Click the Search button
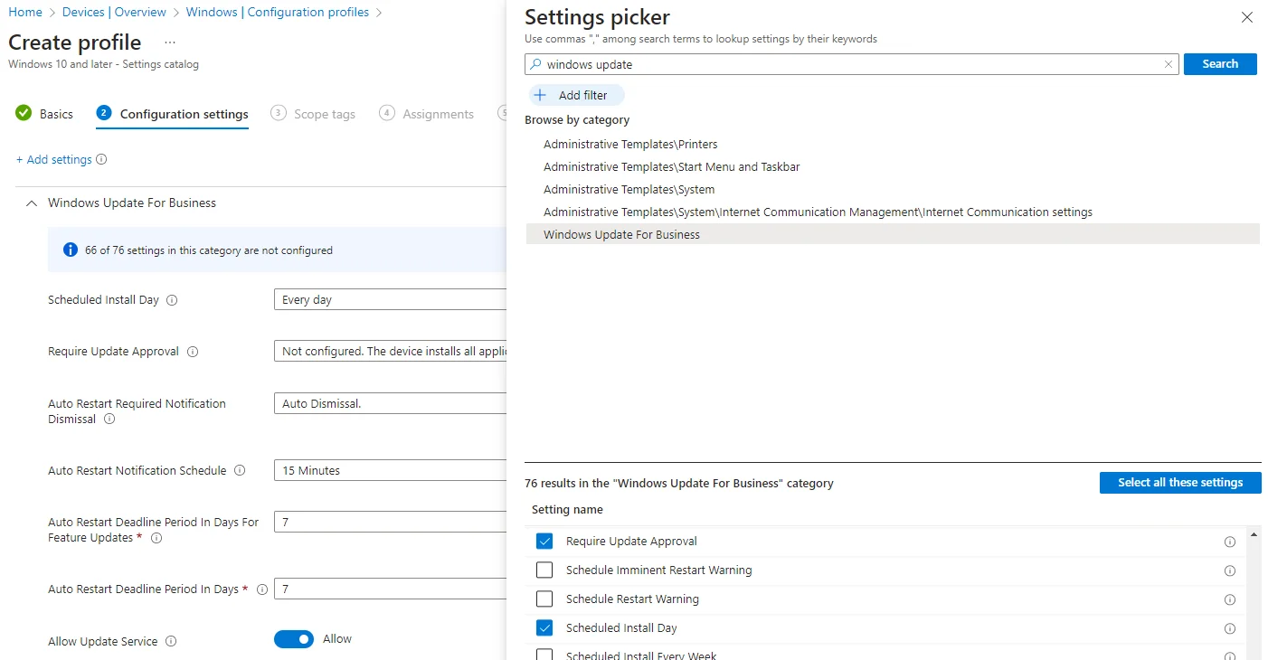The height and width of the screenshot is (660, 1268). (1220, 64)
